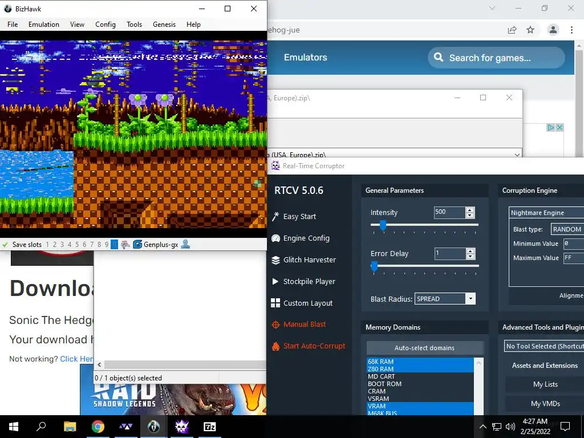Screen dimensions: 584x438
Task: Click the Auto-select domains button
Action: 424,348
